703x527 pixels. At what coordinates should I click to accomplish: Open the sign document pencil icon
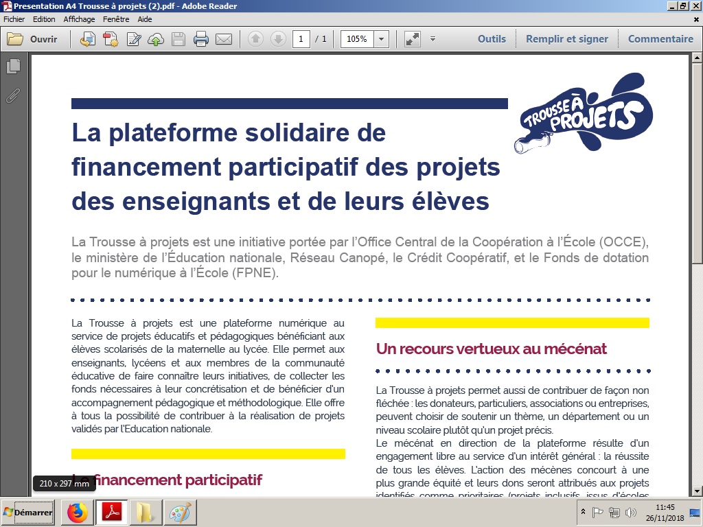point(134,39)
